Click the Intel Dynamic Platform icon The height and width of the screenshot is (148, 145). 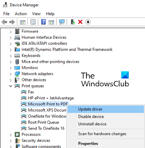tap(17, 49)
